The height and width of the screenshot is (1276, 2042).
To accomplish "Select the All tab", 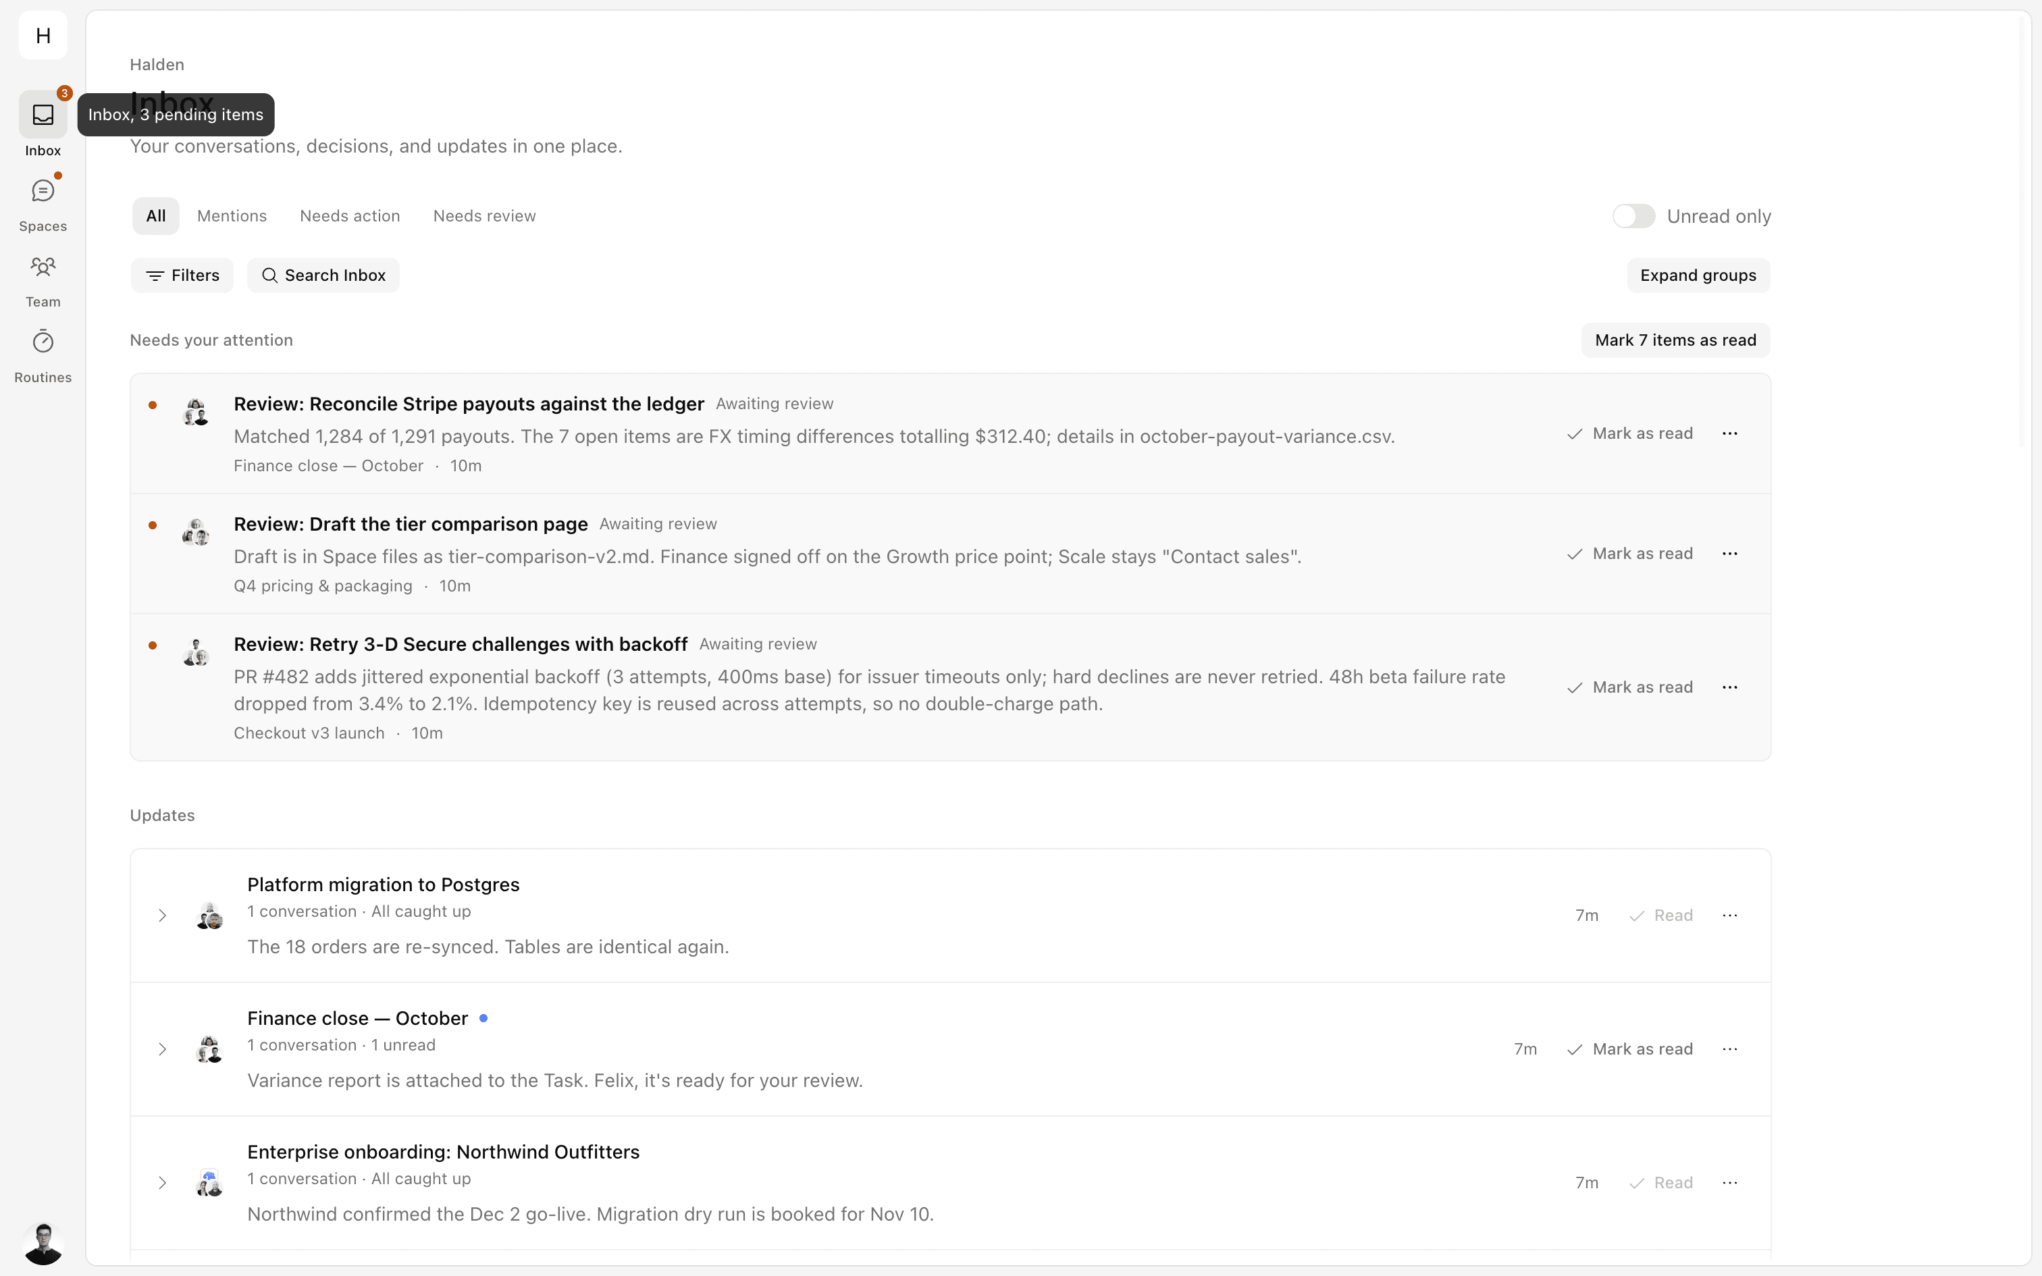I will point(156,216).
